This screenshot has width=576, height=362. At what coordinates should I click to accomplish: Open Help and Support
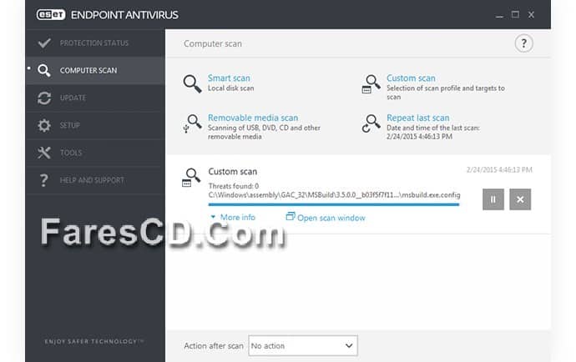click(x=95, y=180)
